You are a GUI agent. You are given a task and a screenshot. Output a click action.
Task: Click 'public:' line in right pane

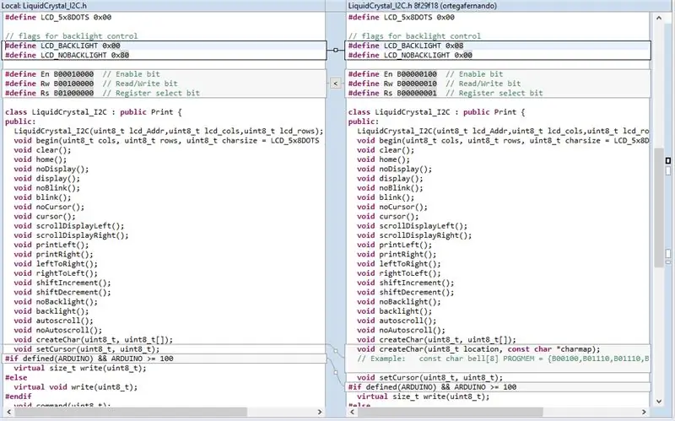364,121
